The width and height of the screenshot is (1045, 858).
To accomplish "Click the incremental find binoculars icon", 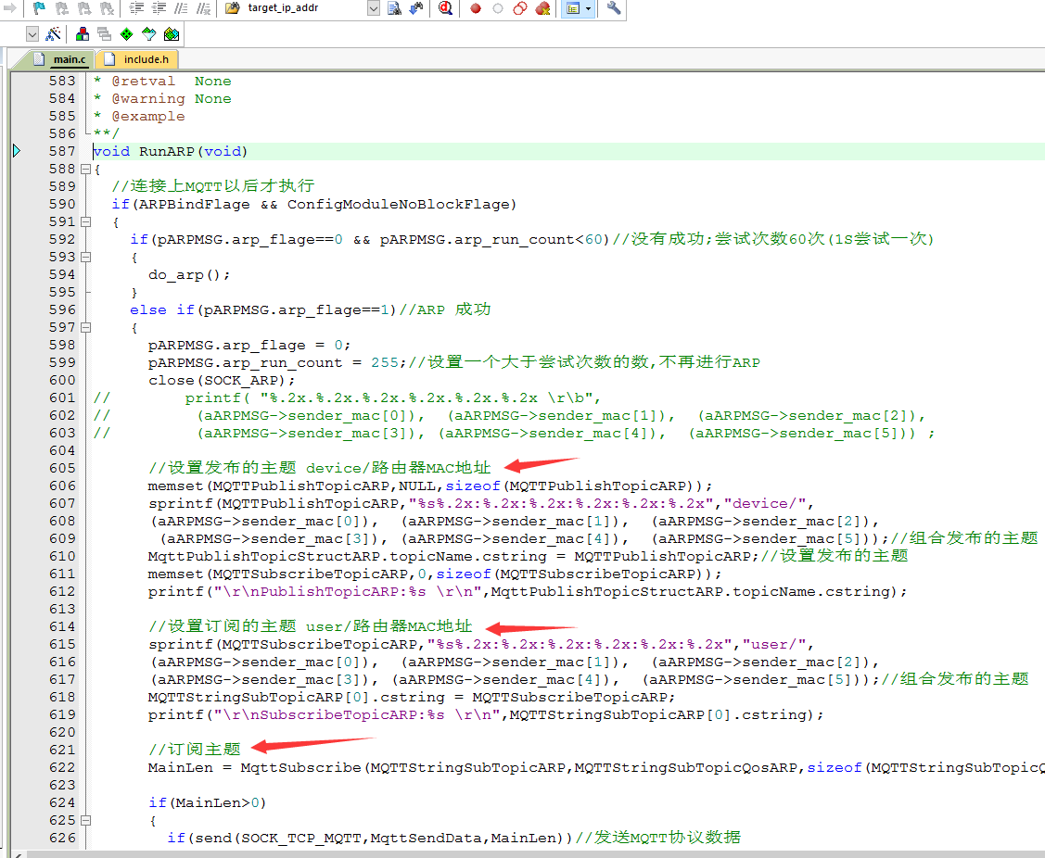I will pyautogui.click(x=416, y=8).
